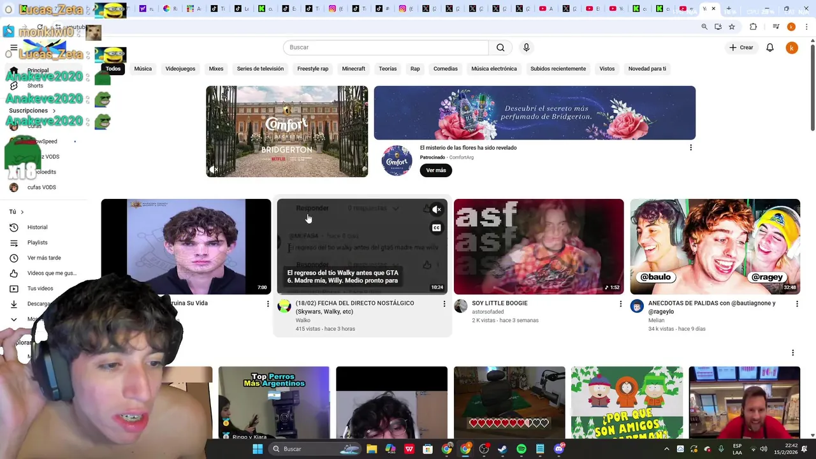Open the ANECDOTAS DE PALIDAS thumbnail
The height and width of the screenshot is (459, 816).
[x=715, y=247]
